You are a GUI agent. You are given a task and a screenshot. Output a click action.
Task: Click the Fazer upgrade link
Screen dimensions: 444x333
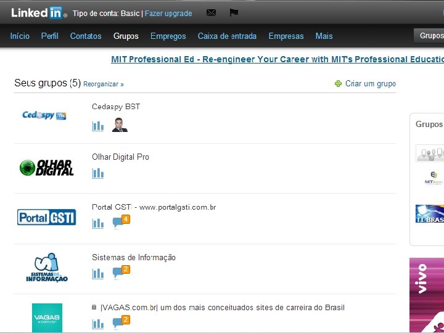(x=168, y=14)
